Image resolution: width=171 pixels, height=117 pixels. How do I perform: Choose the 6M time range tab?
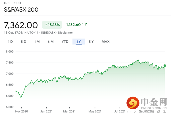click(51, 42)
